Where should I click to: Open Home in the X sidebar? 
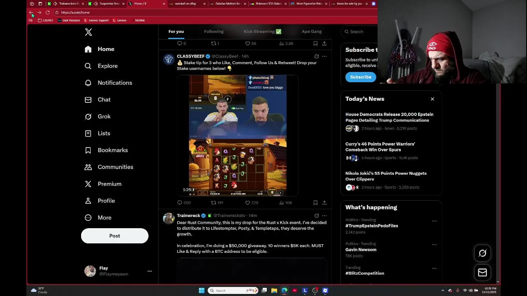(99, 49)
